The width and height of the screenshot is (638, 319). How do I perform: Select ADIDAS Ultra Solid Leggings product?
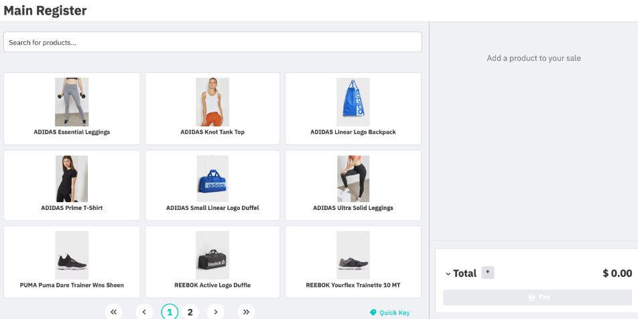coord(353,185)
